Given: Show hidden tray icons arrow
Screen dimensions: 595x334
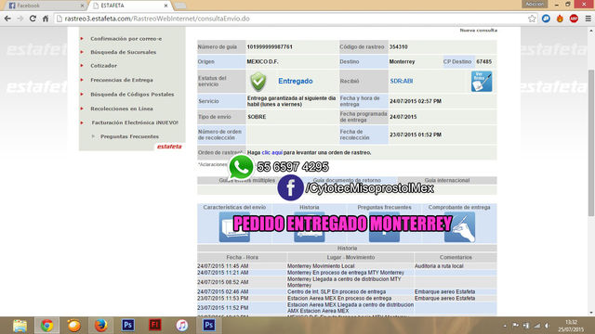Looking at the screenshot, I should tap(505, 326).
